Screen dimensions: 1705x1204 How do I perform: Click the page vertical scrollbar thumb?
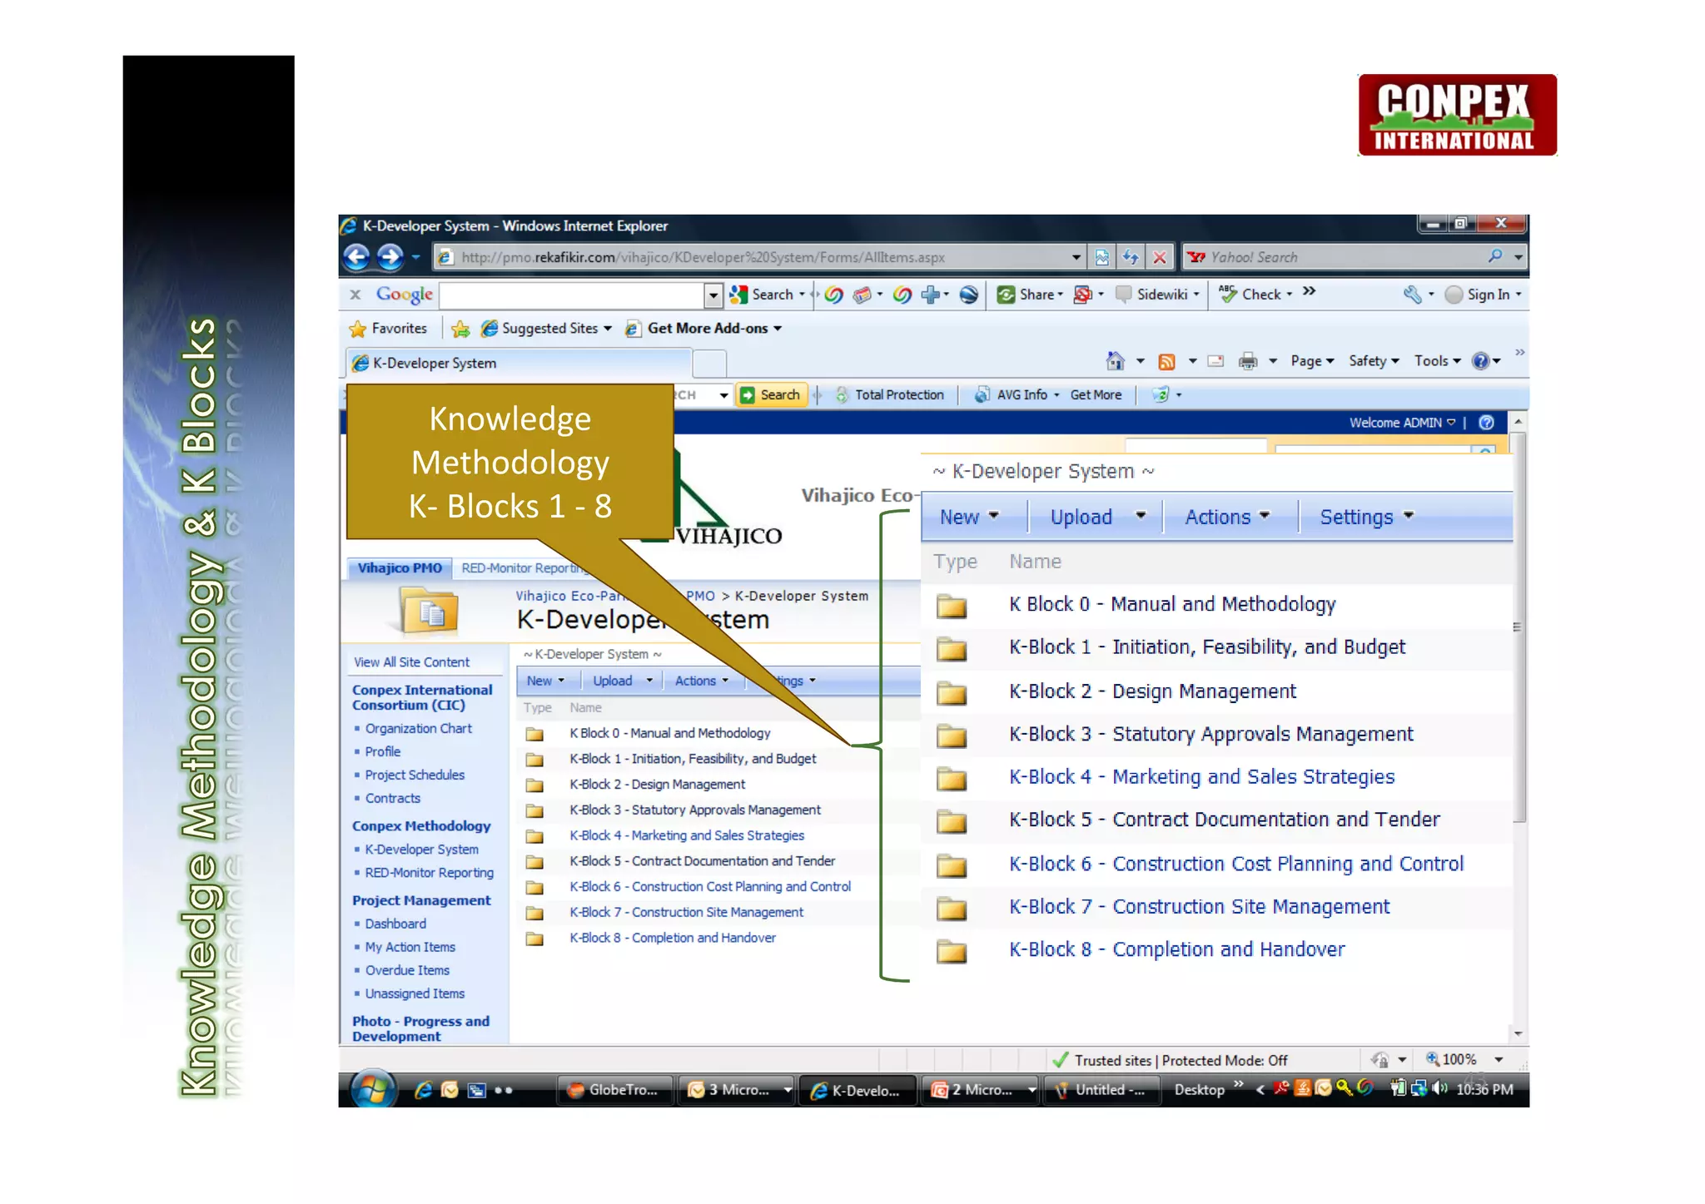(x=1519, y=628)
